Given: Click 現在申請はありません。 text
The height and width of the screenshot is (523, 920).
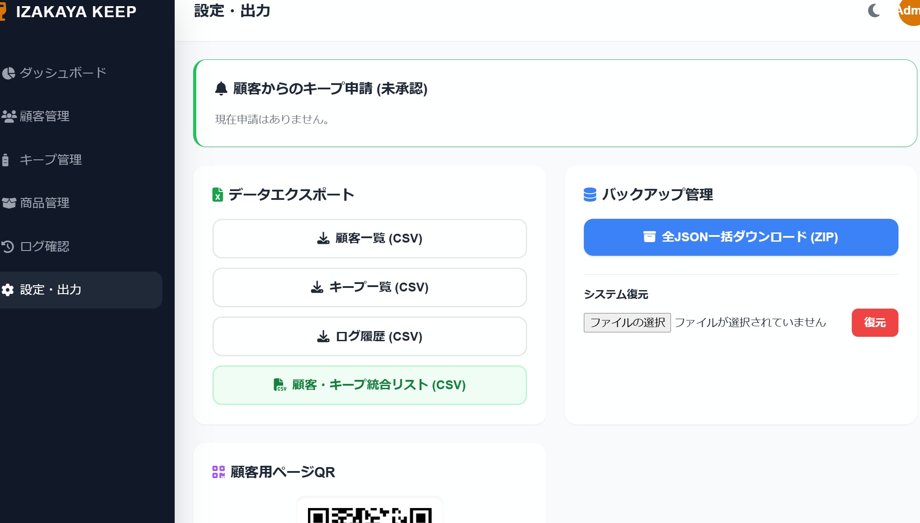Looking at the screenshot, I should (272, 119).
